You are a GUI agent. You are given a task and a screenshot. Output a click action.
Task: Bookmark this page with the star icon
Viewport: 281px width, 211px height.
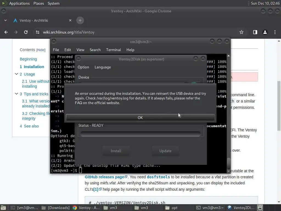point(241,32)
